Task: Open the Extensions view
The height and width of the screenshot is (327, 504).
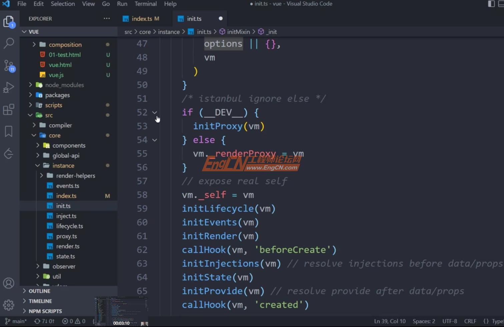Action: pyautogui.click(x=9, y=109)
